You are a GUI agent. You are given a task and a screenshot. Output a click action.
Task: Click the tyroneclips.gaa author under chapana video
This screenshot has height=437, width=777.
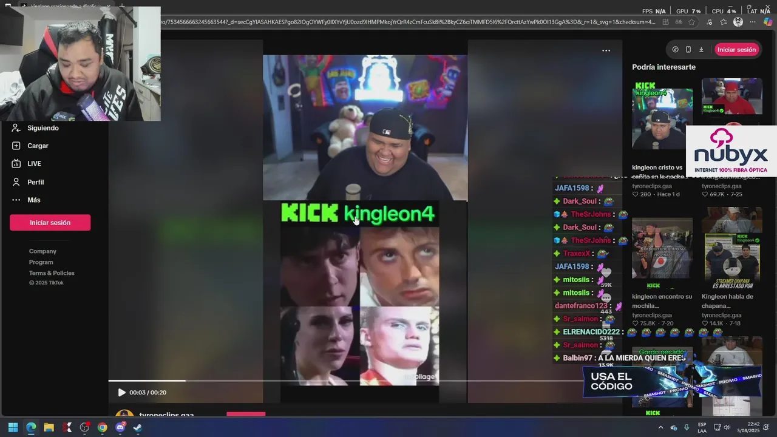coord(721,316)
